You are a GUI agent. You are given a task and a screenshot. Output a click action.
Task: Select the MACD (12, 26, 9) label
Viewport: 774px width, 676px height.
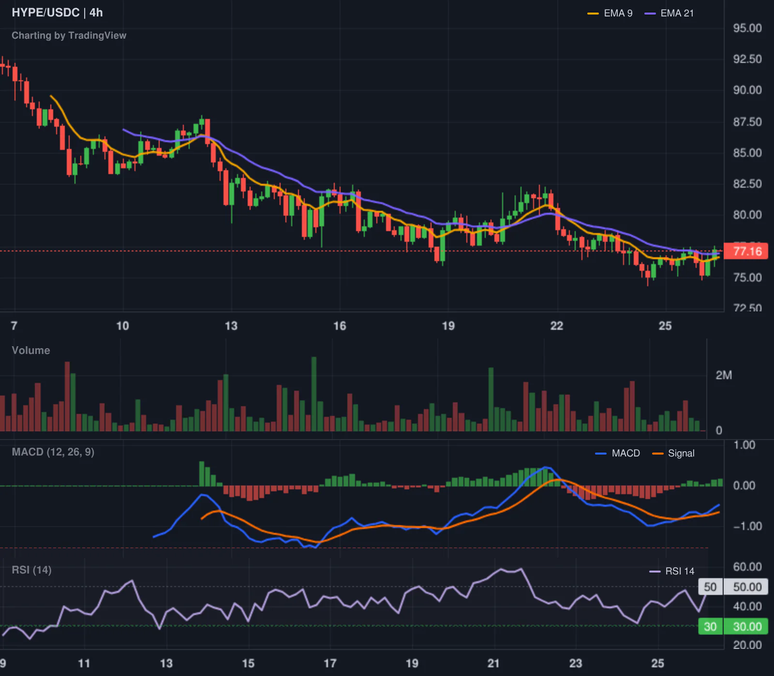(53, 452)
